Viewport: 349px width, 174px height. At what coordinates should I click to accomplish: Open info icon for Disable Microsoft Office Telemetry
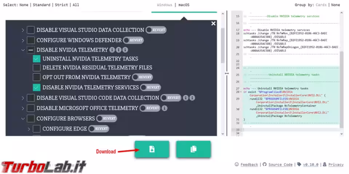click(x=164, y=108)
